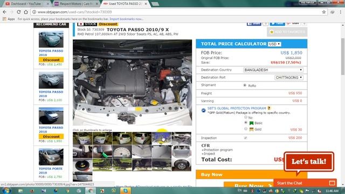Open the Windows Start menu
Screen dimensions: 345x194
[6, 190]
